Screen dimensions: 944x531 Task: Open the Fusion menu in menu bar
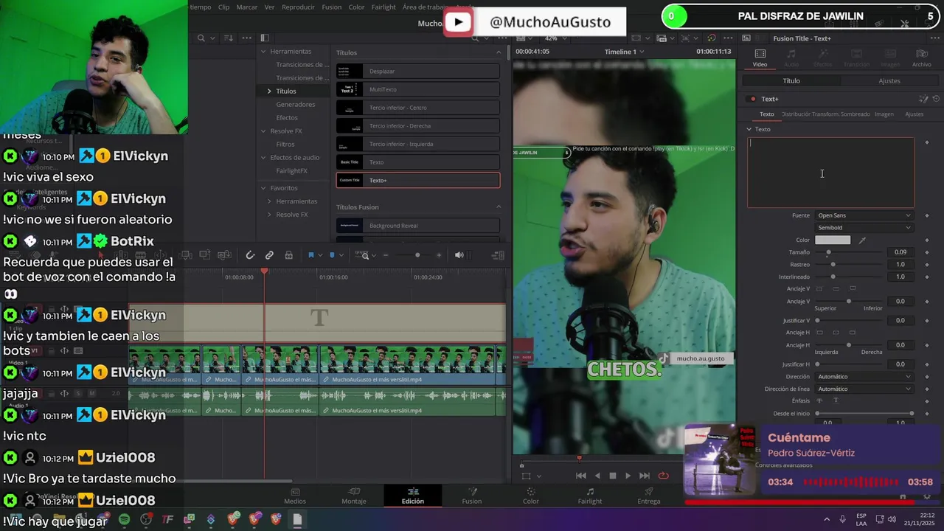[332, 7]
